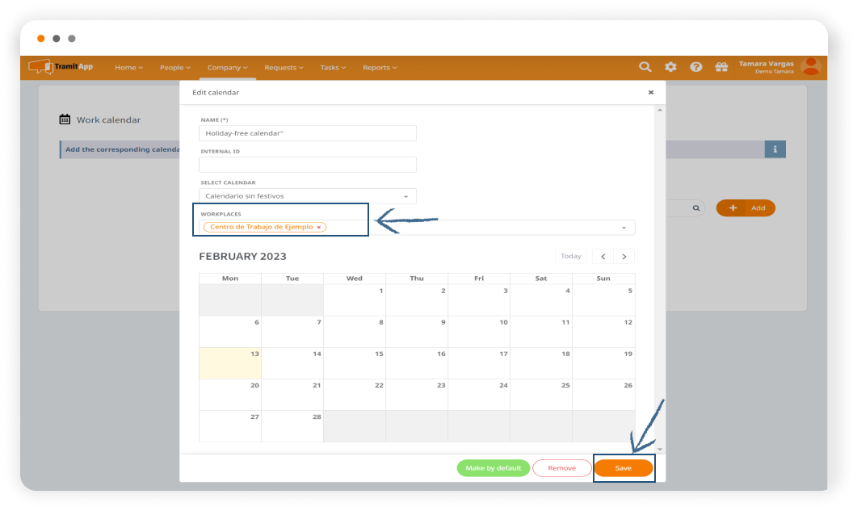Click the orange Save button
Image resolution: width=857 pixels, height=511 pixels.
click(x=623, y=468)
